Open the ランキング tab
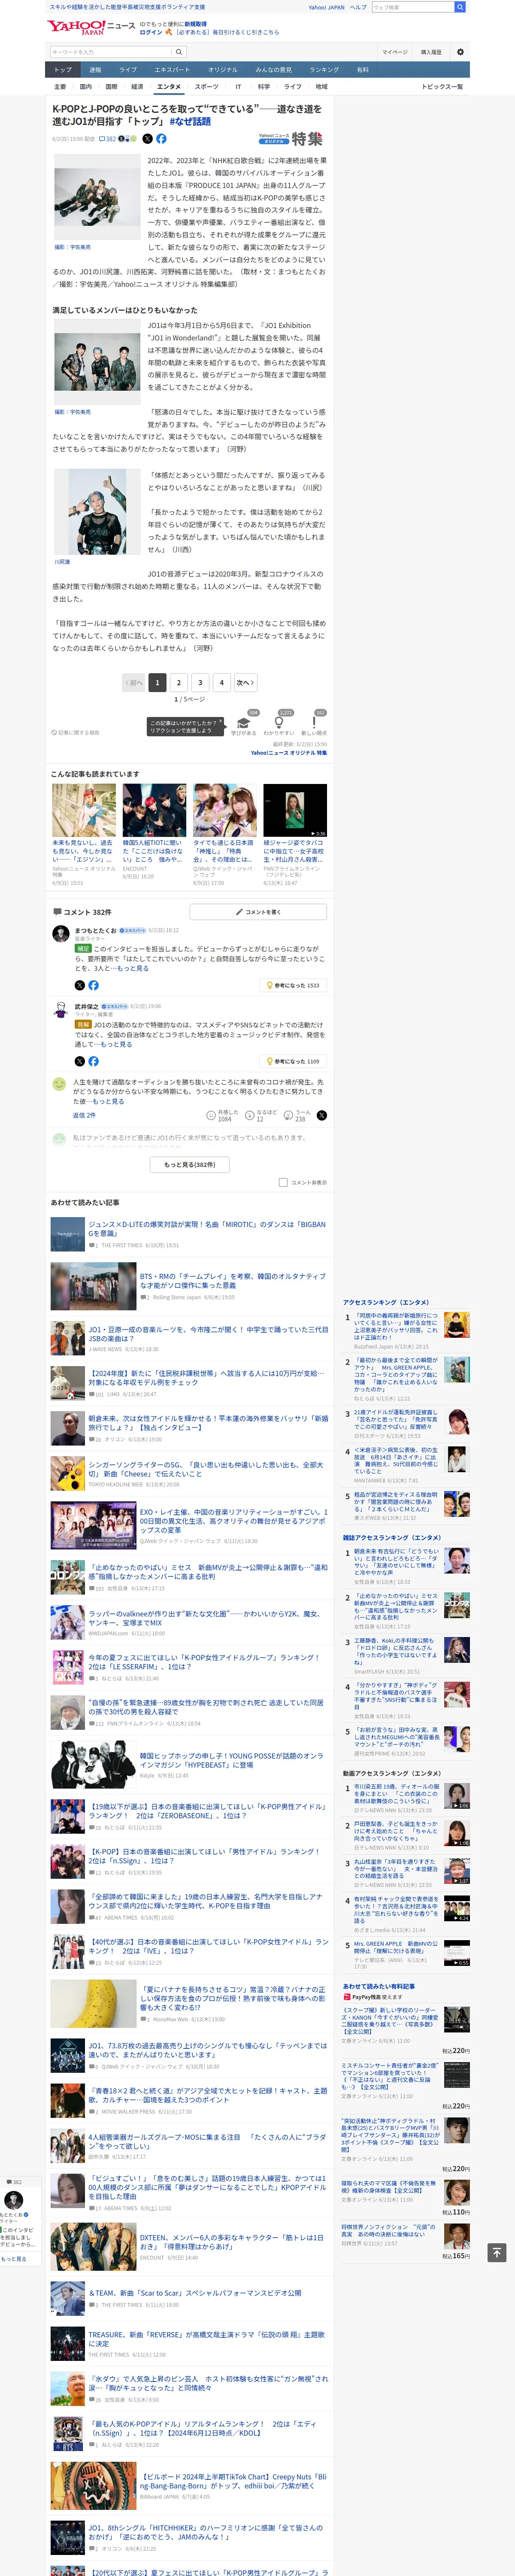The image size is (515, 2576). [324, 70]
